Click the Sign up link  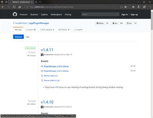pos(134,14)
